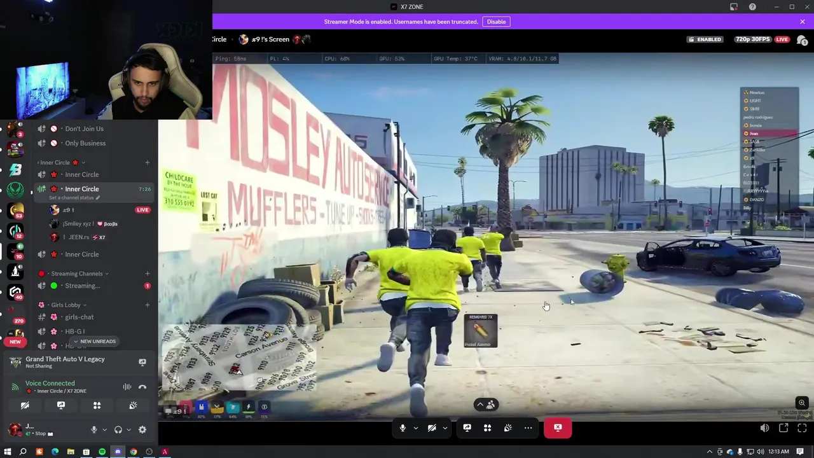The height and width of the screenshot is (458, 814).
Task: Open the server icon with badge 53
Action: (15, 211)
